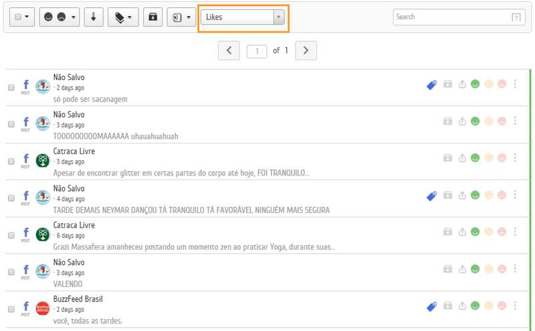Open three-dot menu for 'TARDE DEMAIS NEYMAR' post
This screenshot has width=535, height=331.
(x=515, y=196)
